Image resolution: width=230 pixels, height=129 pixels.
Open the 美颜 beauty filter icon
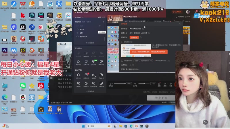pyautogui.click(x=159, y=84)
